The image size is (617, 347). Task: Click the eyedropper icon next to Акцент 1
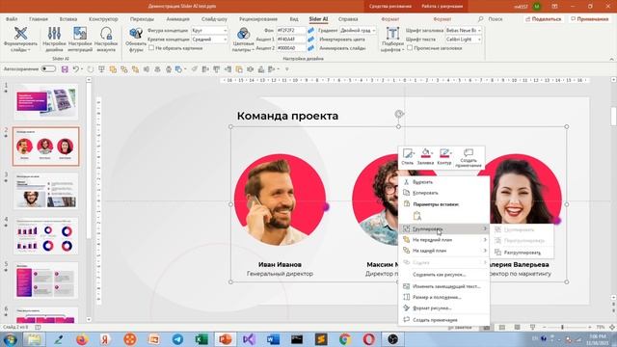310,39
